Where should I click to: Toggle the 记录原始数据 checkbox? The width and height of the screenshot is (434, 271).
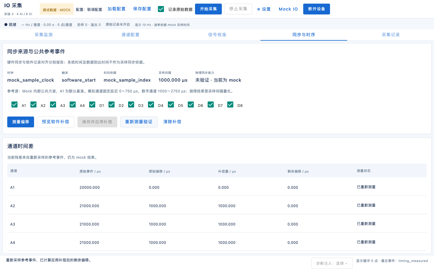click(x=161, y=9)
